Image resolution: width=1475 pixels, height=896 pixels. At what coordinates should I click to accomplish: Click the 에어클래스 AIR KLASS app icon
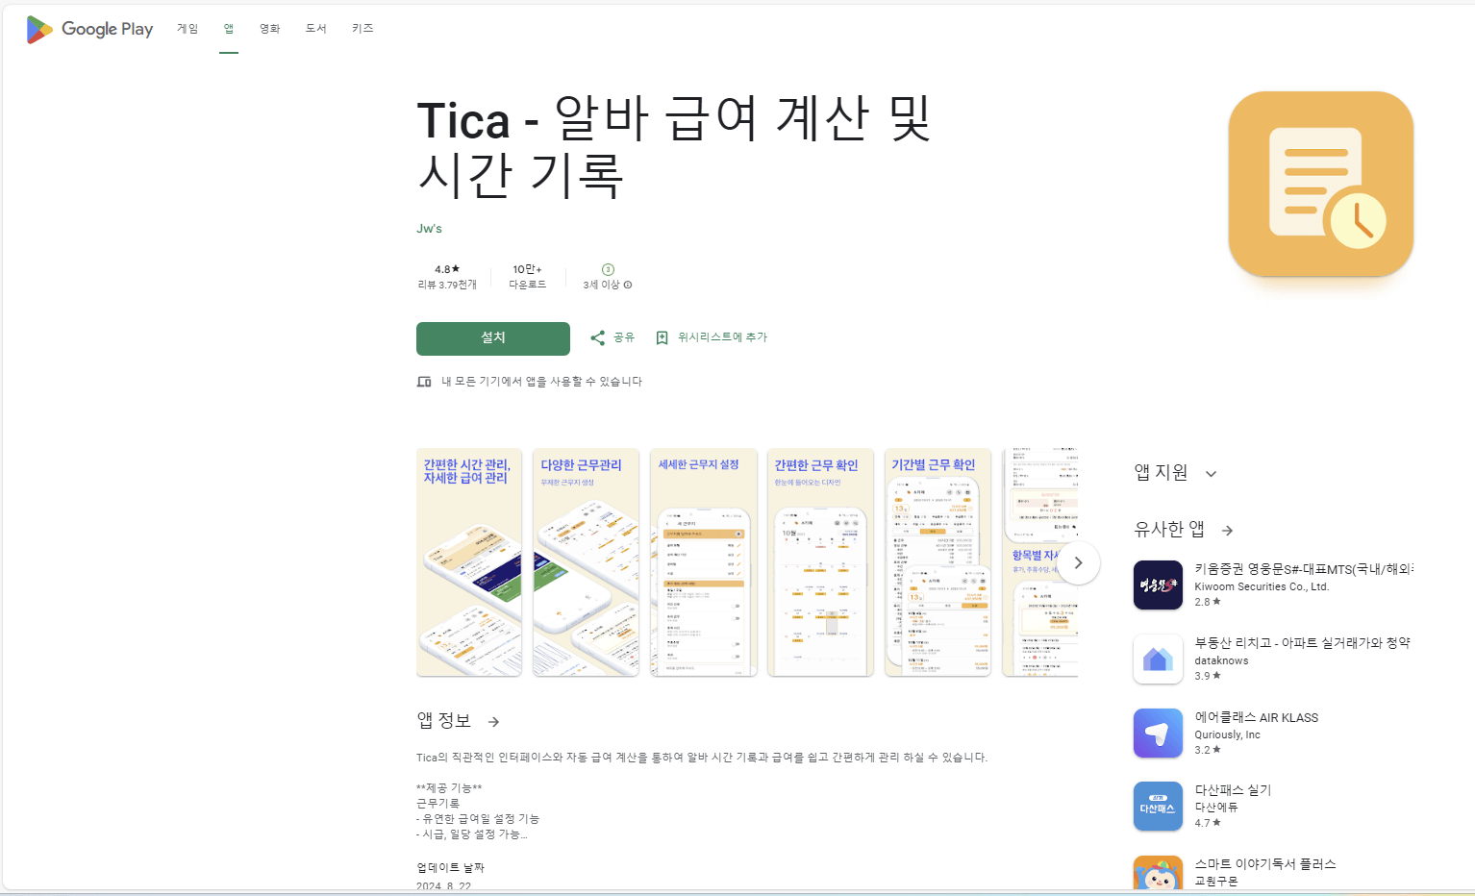pyautogui.click(x=1158, y=733)
